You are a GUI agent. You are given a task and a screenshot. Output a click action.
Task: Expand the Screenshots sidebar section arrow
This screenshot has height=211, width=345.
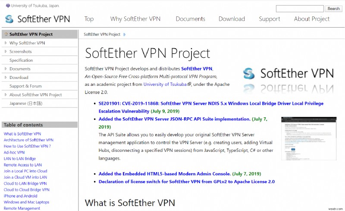[5, 52]
